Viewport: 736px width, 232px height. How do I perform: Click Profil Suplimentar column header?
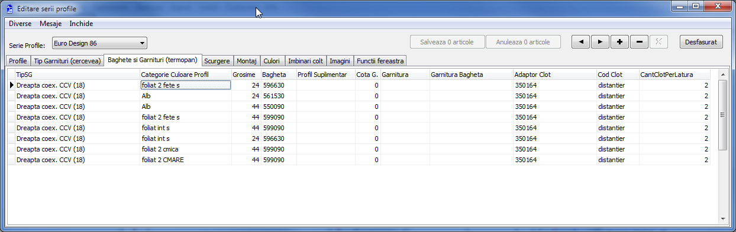pyautogui.click(x=325, y=75)
